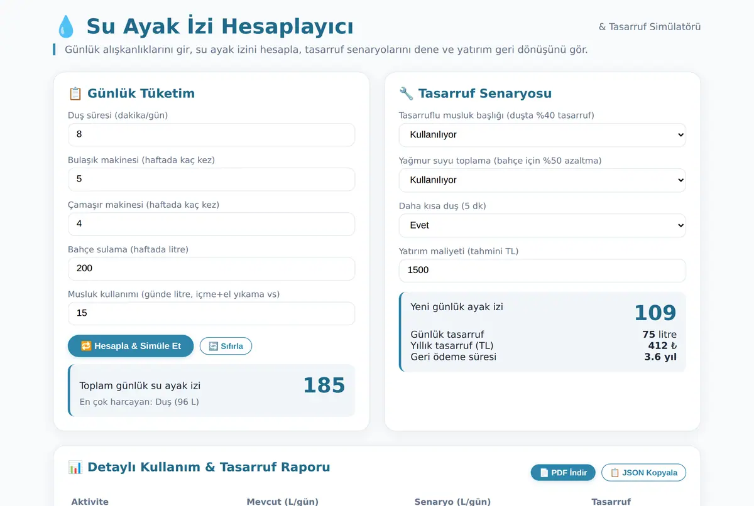Viewport: 754px width, 506px height.
Task: Click the Yatırım maliyeti input field
Action: point(542,271)
